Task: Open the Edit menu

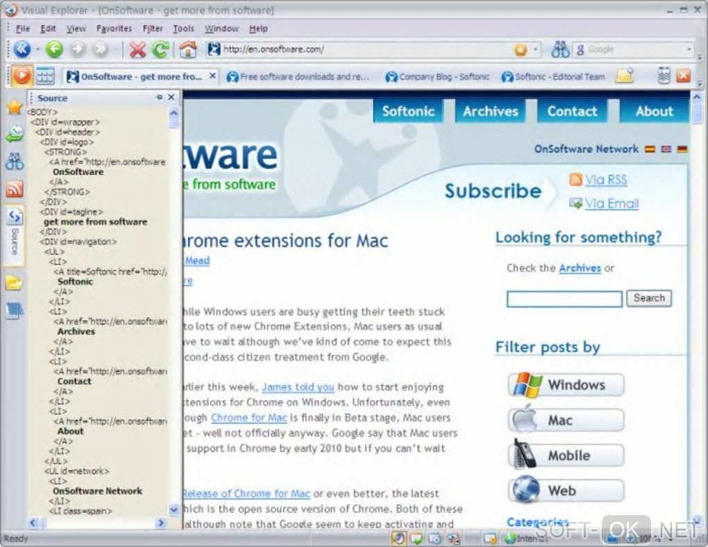Action: pyautogui.click(x=48, y=28)
